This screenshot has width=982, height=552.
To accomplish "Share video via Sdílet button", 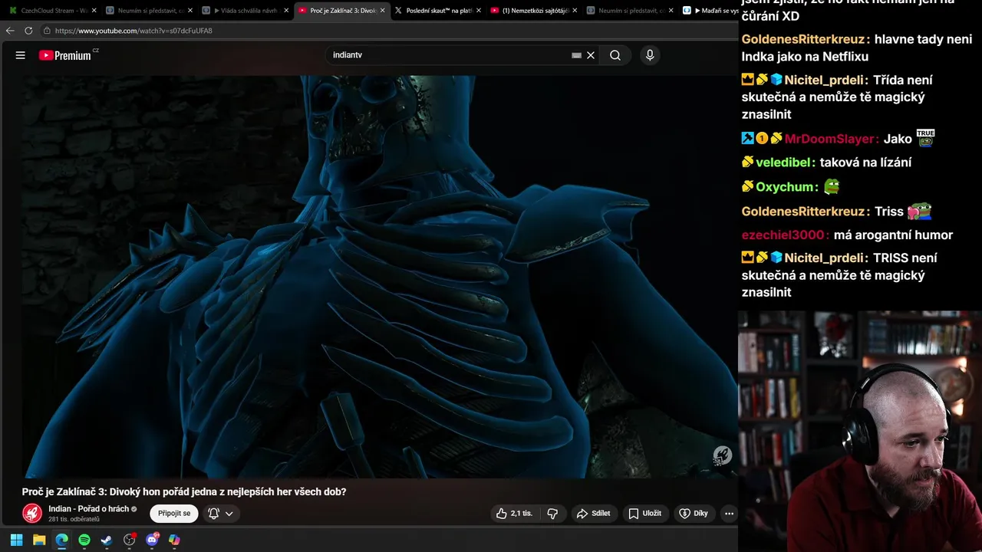I will (x=594, y=514).
